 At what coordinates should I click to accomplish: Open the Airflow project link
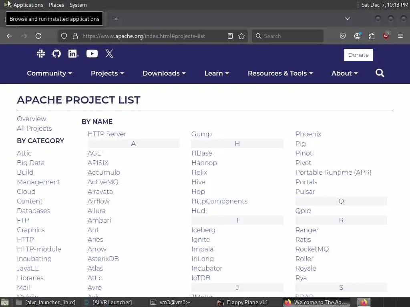(98, 201)
